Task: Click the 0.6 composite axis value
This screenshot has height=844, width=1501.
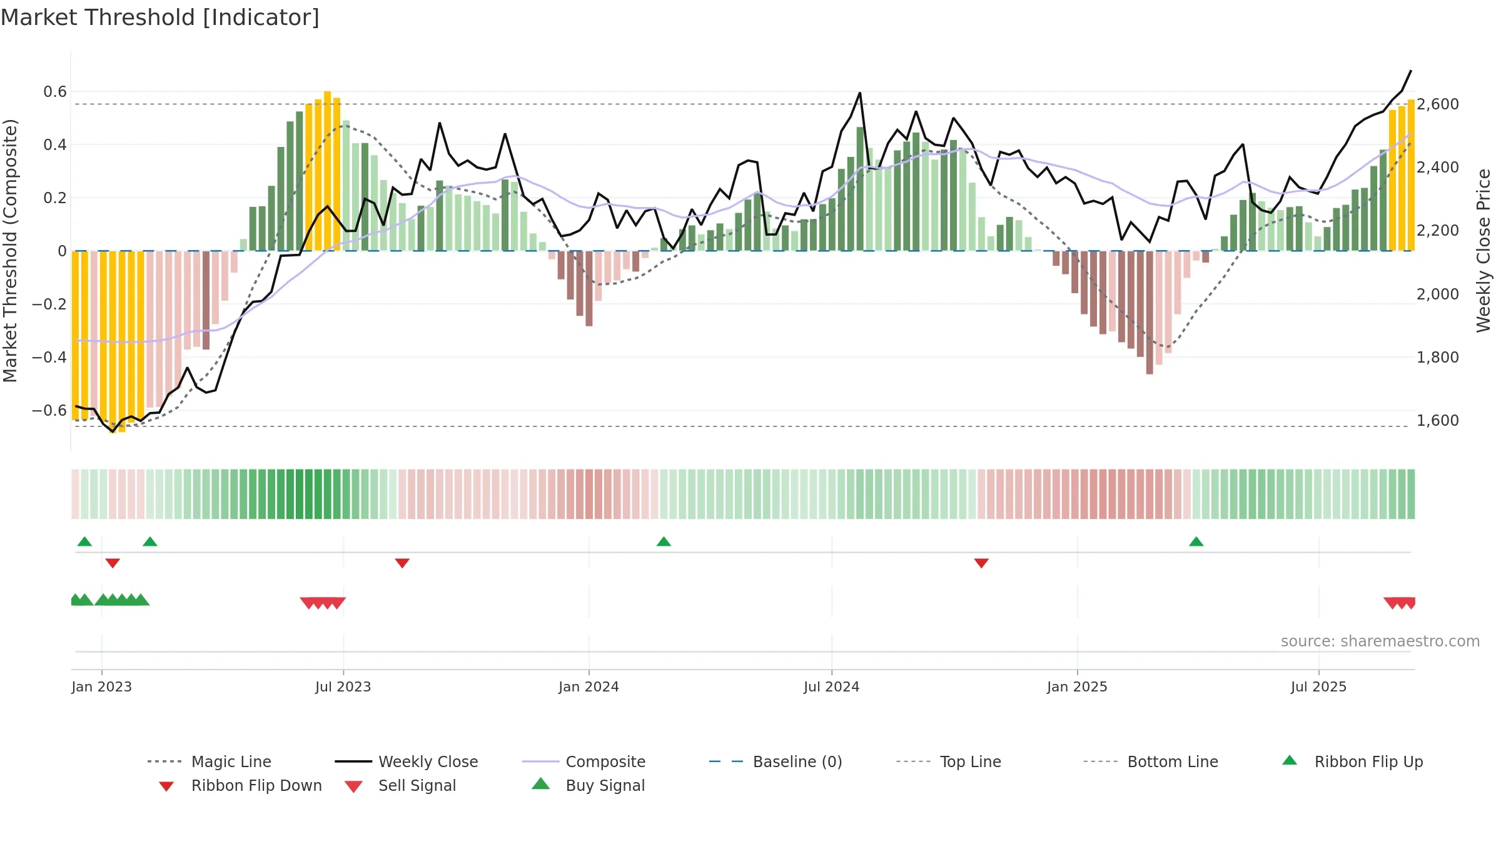Action: 55,92
